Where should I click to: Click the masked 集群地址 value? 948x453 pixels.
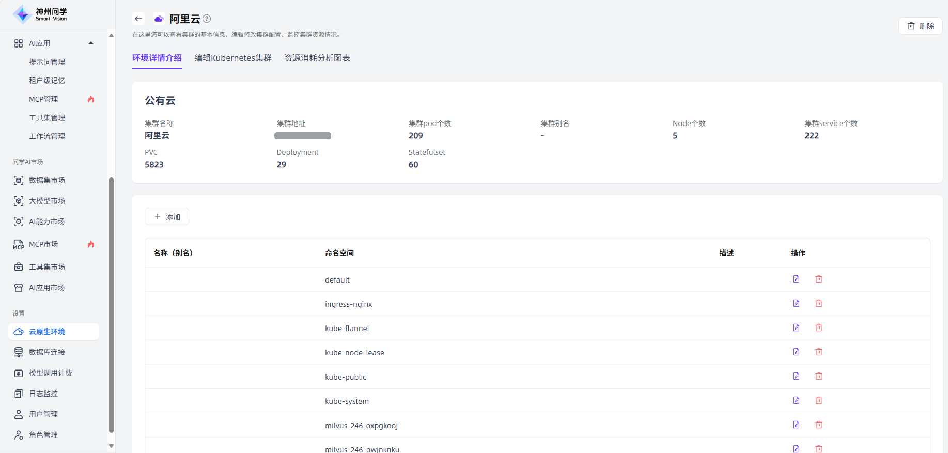pos(303,136)
